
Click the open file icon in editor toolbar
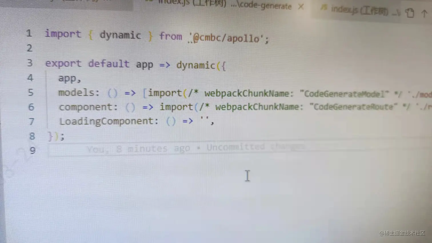(410, 13)
